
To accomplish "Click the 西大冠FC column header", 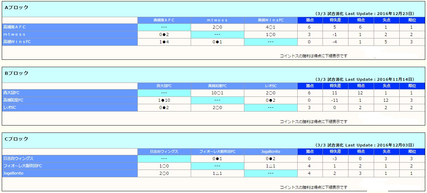I will click(164, 86).
